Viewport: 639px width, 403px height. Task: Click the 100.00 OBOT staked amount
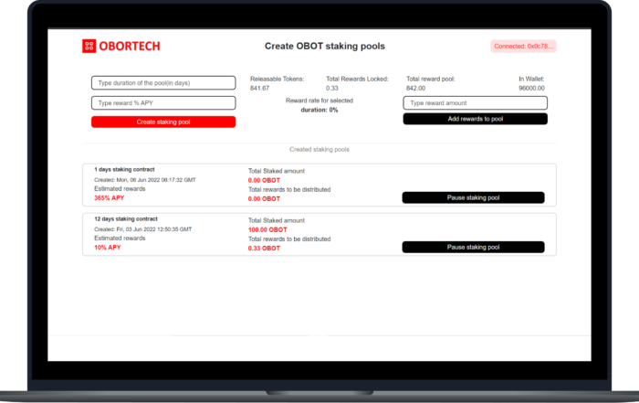tap(267, 229)
